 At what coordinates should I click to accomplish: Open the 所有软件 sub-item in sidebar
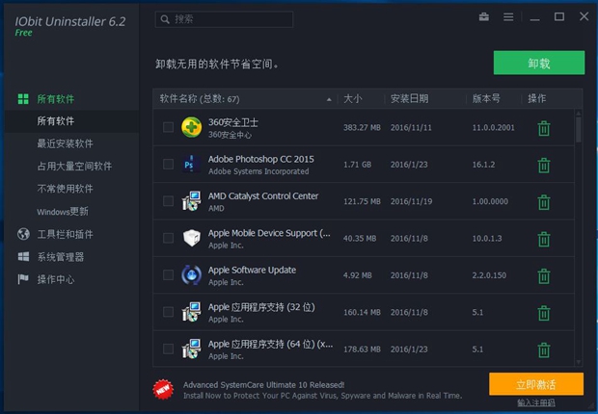(x=71, y=121)
